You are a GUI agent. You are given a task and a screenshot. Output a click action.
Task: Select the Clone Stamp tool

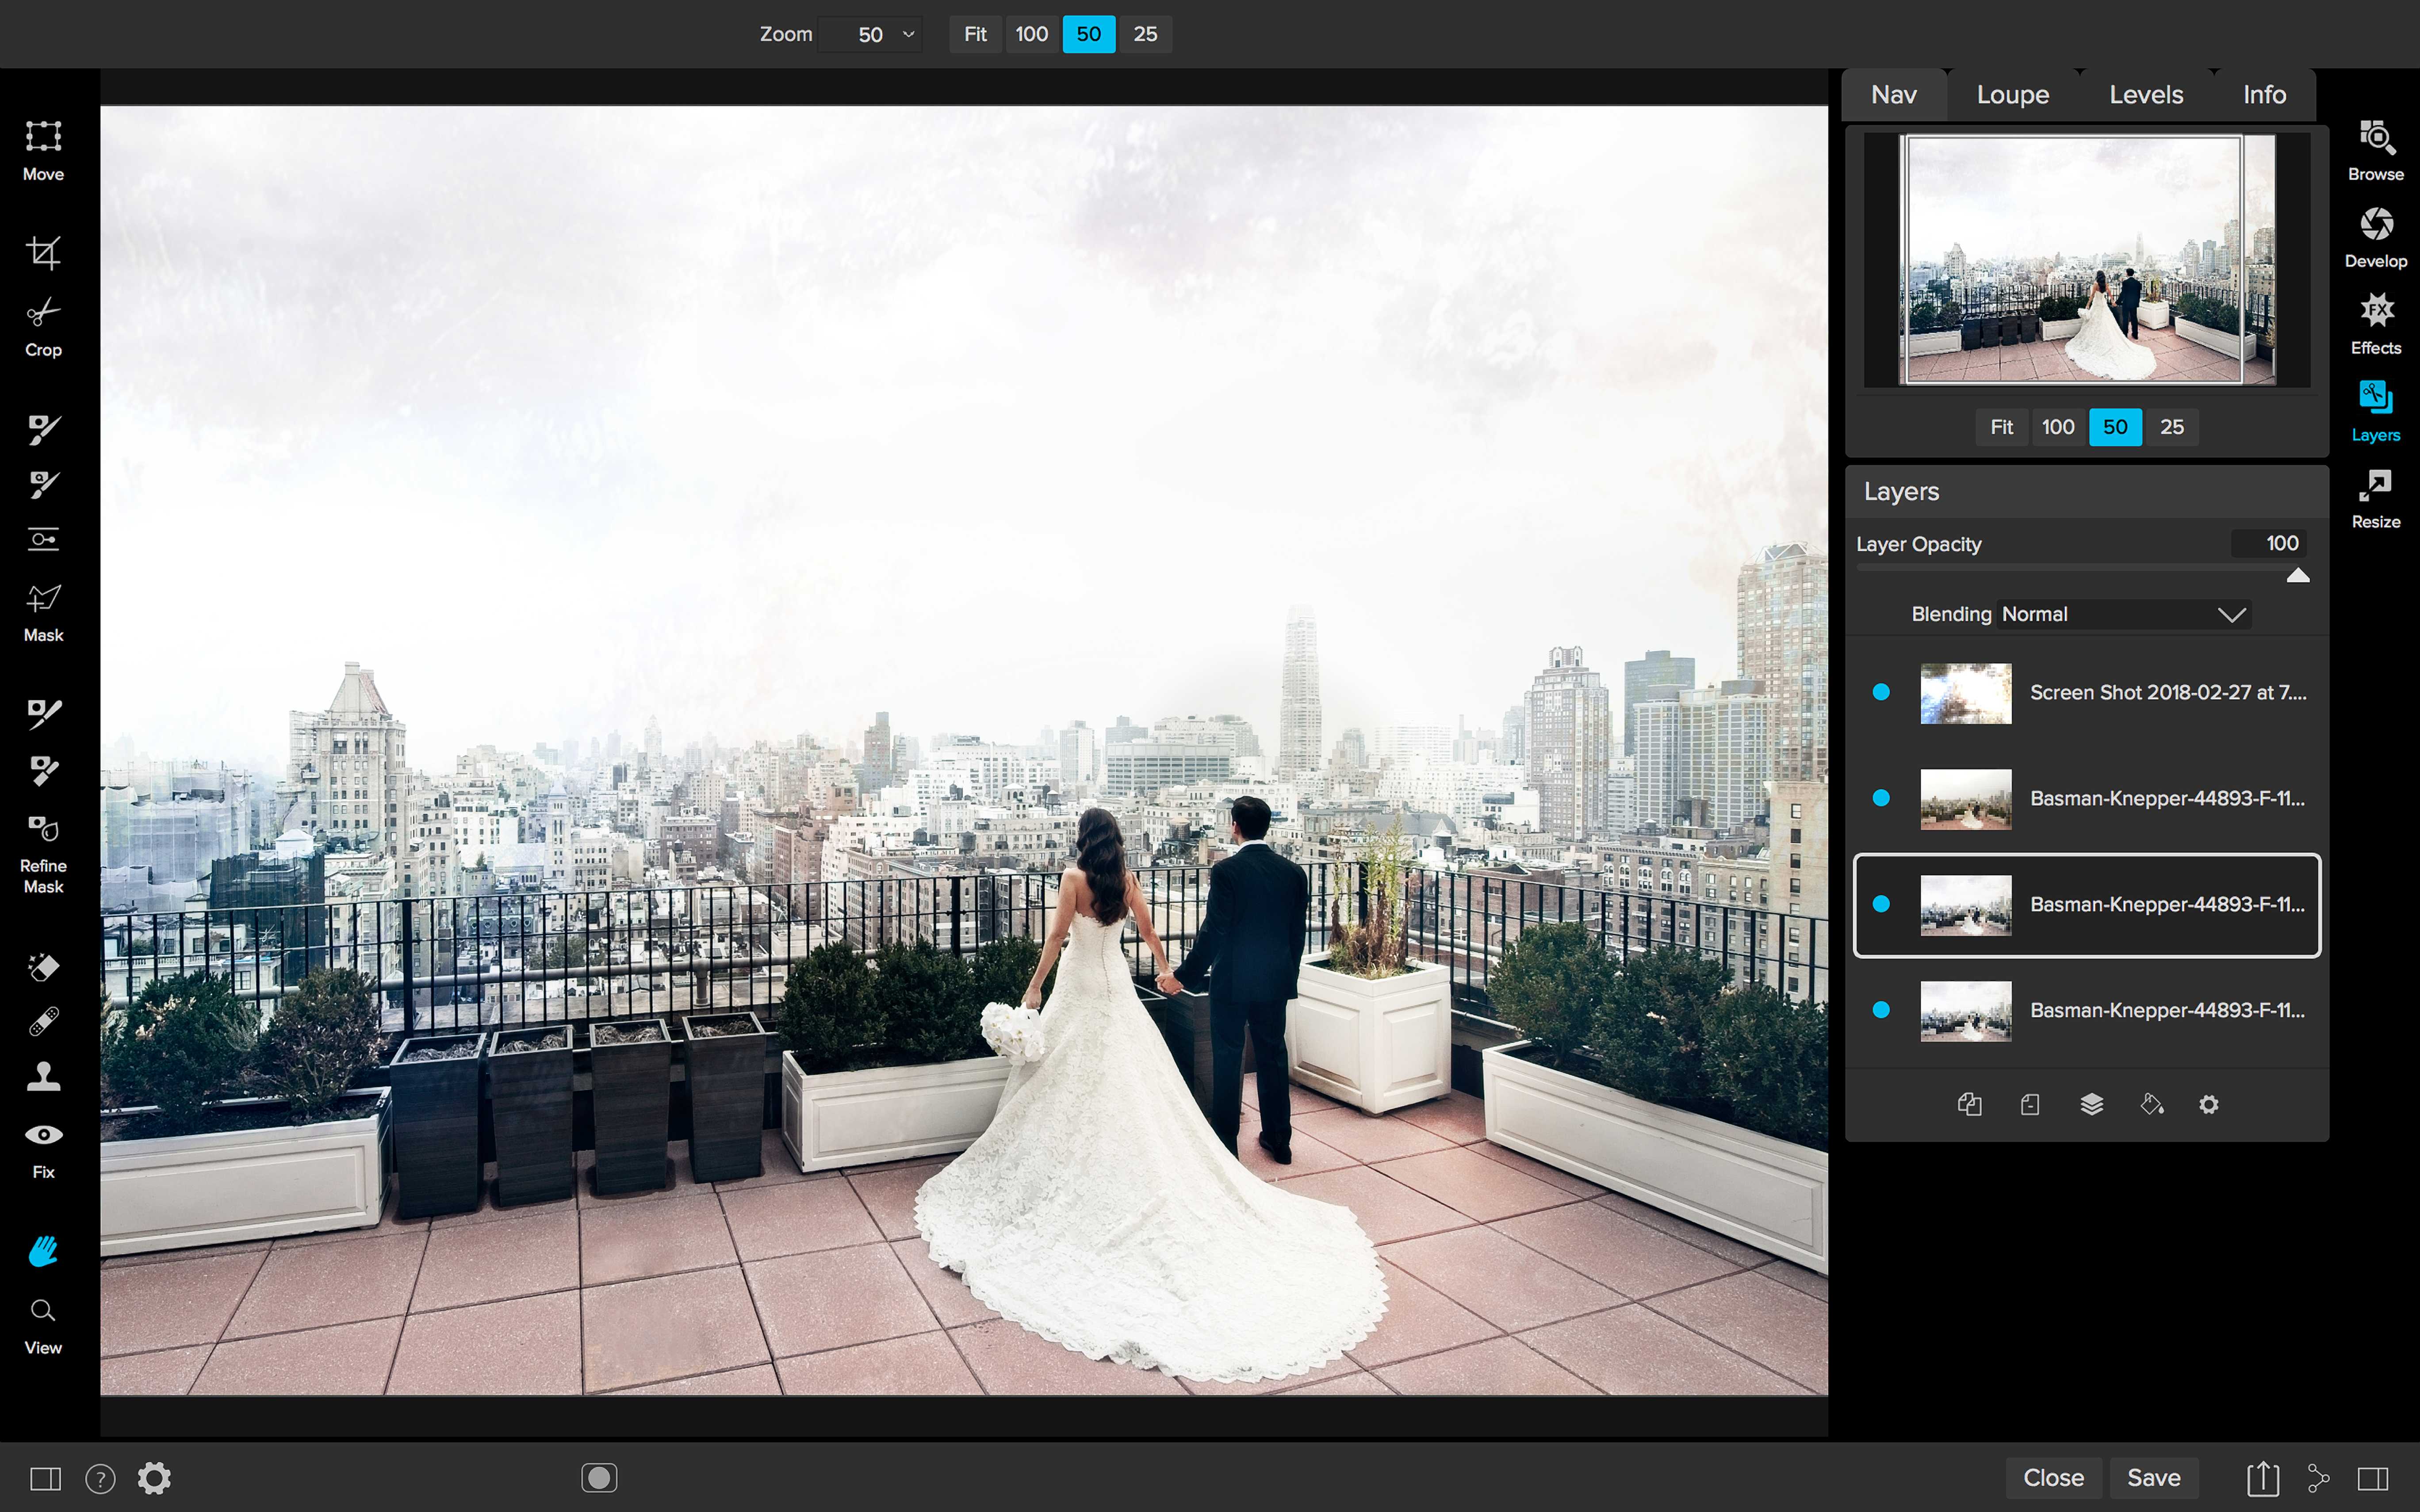43,1076
